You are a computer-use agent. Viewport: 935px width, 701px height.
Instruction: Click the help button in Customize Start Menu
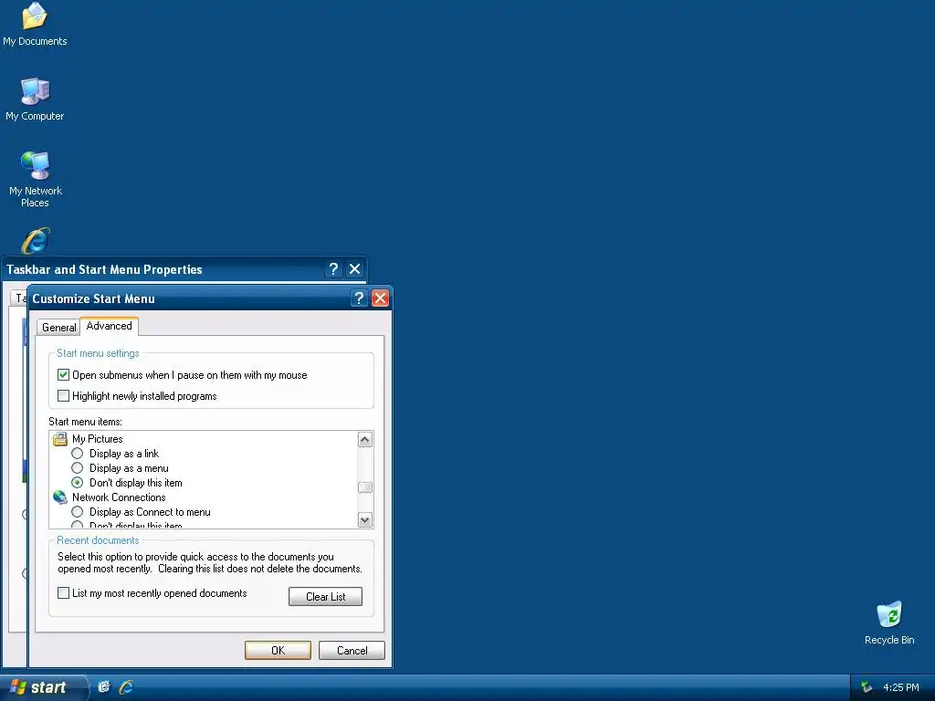coord(358,298)
